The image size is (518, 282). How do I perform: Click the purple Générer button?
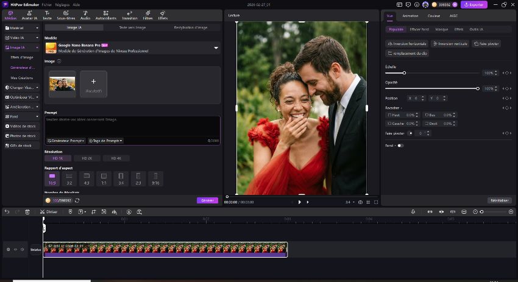(x=207, y=200)
